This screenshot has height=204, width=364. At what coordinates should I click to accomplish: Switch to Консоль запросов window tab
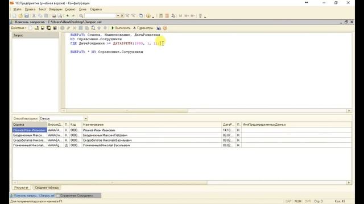click(32, 195)
